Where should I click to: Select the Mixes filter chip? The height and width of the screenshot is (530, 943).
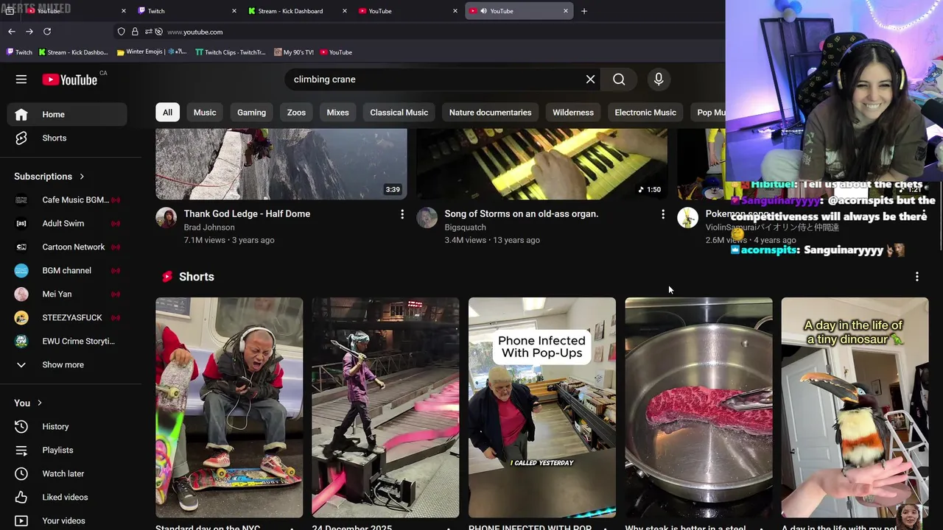pos(337,113)
